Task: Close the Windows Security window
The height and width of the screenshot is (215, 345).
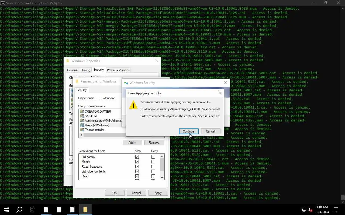Action: (x=226, y=83)
